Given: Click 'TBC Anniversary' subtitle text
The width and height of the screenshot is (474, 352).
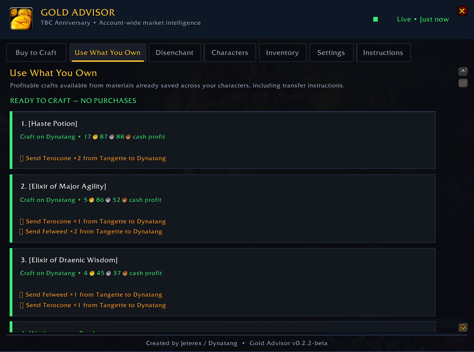Looking at the screenshot, I should tap(65, 23).
